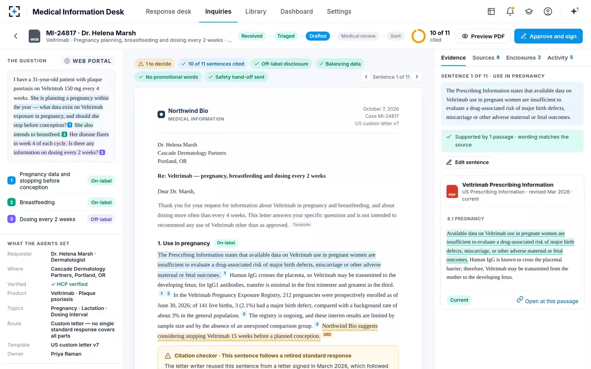591x369 pixels.
Task: Click the HCP verified status
Action: coord(69,284)
